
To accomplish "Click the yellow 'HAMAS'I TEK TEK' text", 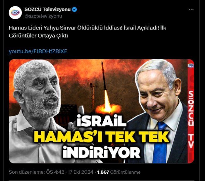I will click(102, 137).
